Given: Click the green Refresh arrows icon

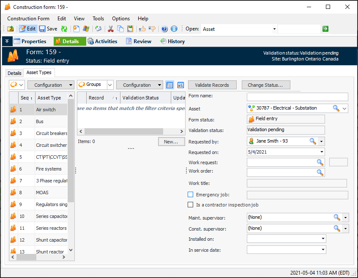Looking at the screenshot, I should point(64,29).
